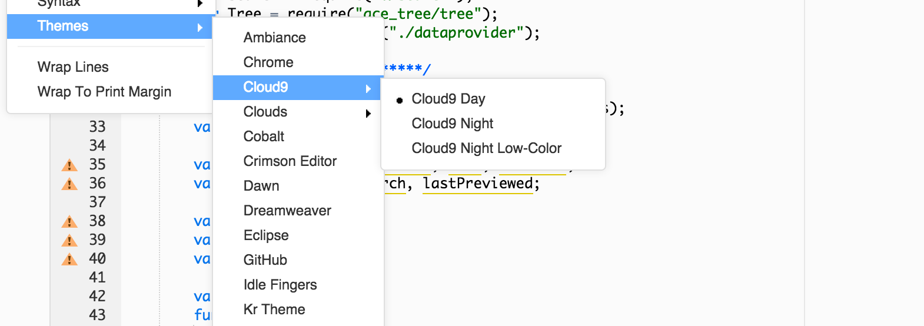The image size is (924, 326).
Task: Click the "ace_tree/tree" string in code
Action: (418, 14)
